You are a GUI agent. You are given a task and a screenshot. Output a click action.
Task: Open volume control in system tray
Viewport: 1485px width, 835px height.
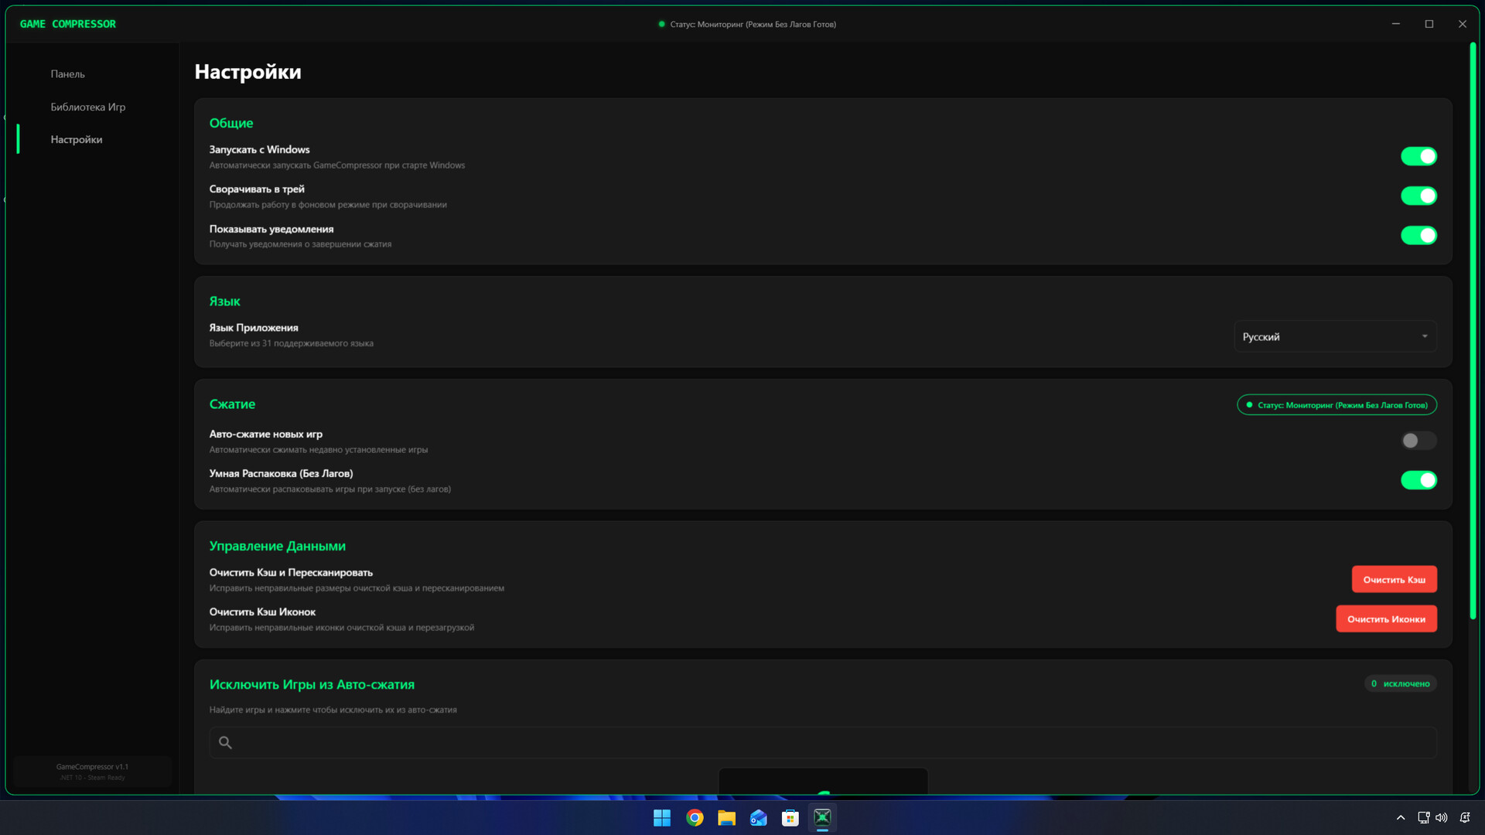[x=1442, y=818]
